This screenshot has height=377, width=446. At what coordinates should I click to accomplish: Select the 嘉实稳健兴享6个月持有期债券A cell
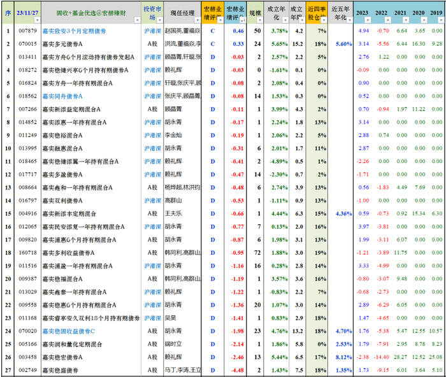[91, 70]
